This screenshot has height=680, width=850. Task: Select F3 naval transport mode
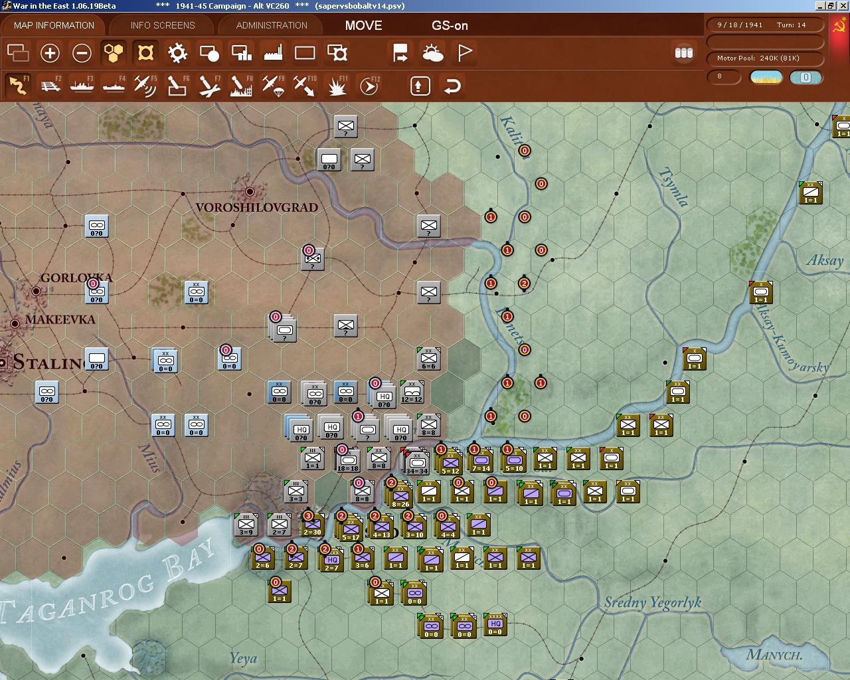point(82,86)
